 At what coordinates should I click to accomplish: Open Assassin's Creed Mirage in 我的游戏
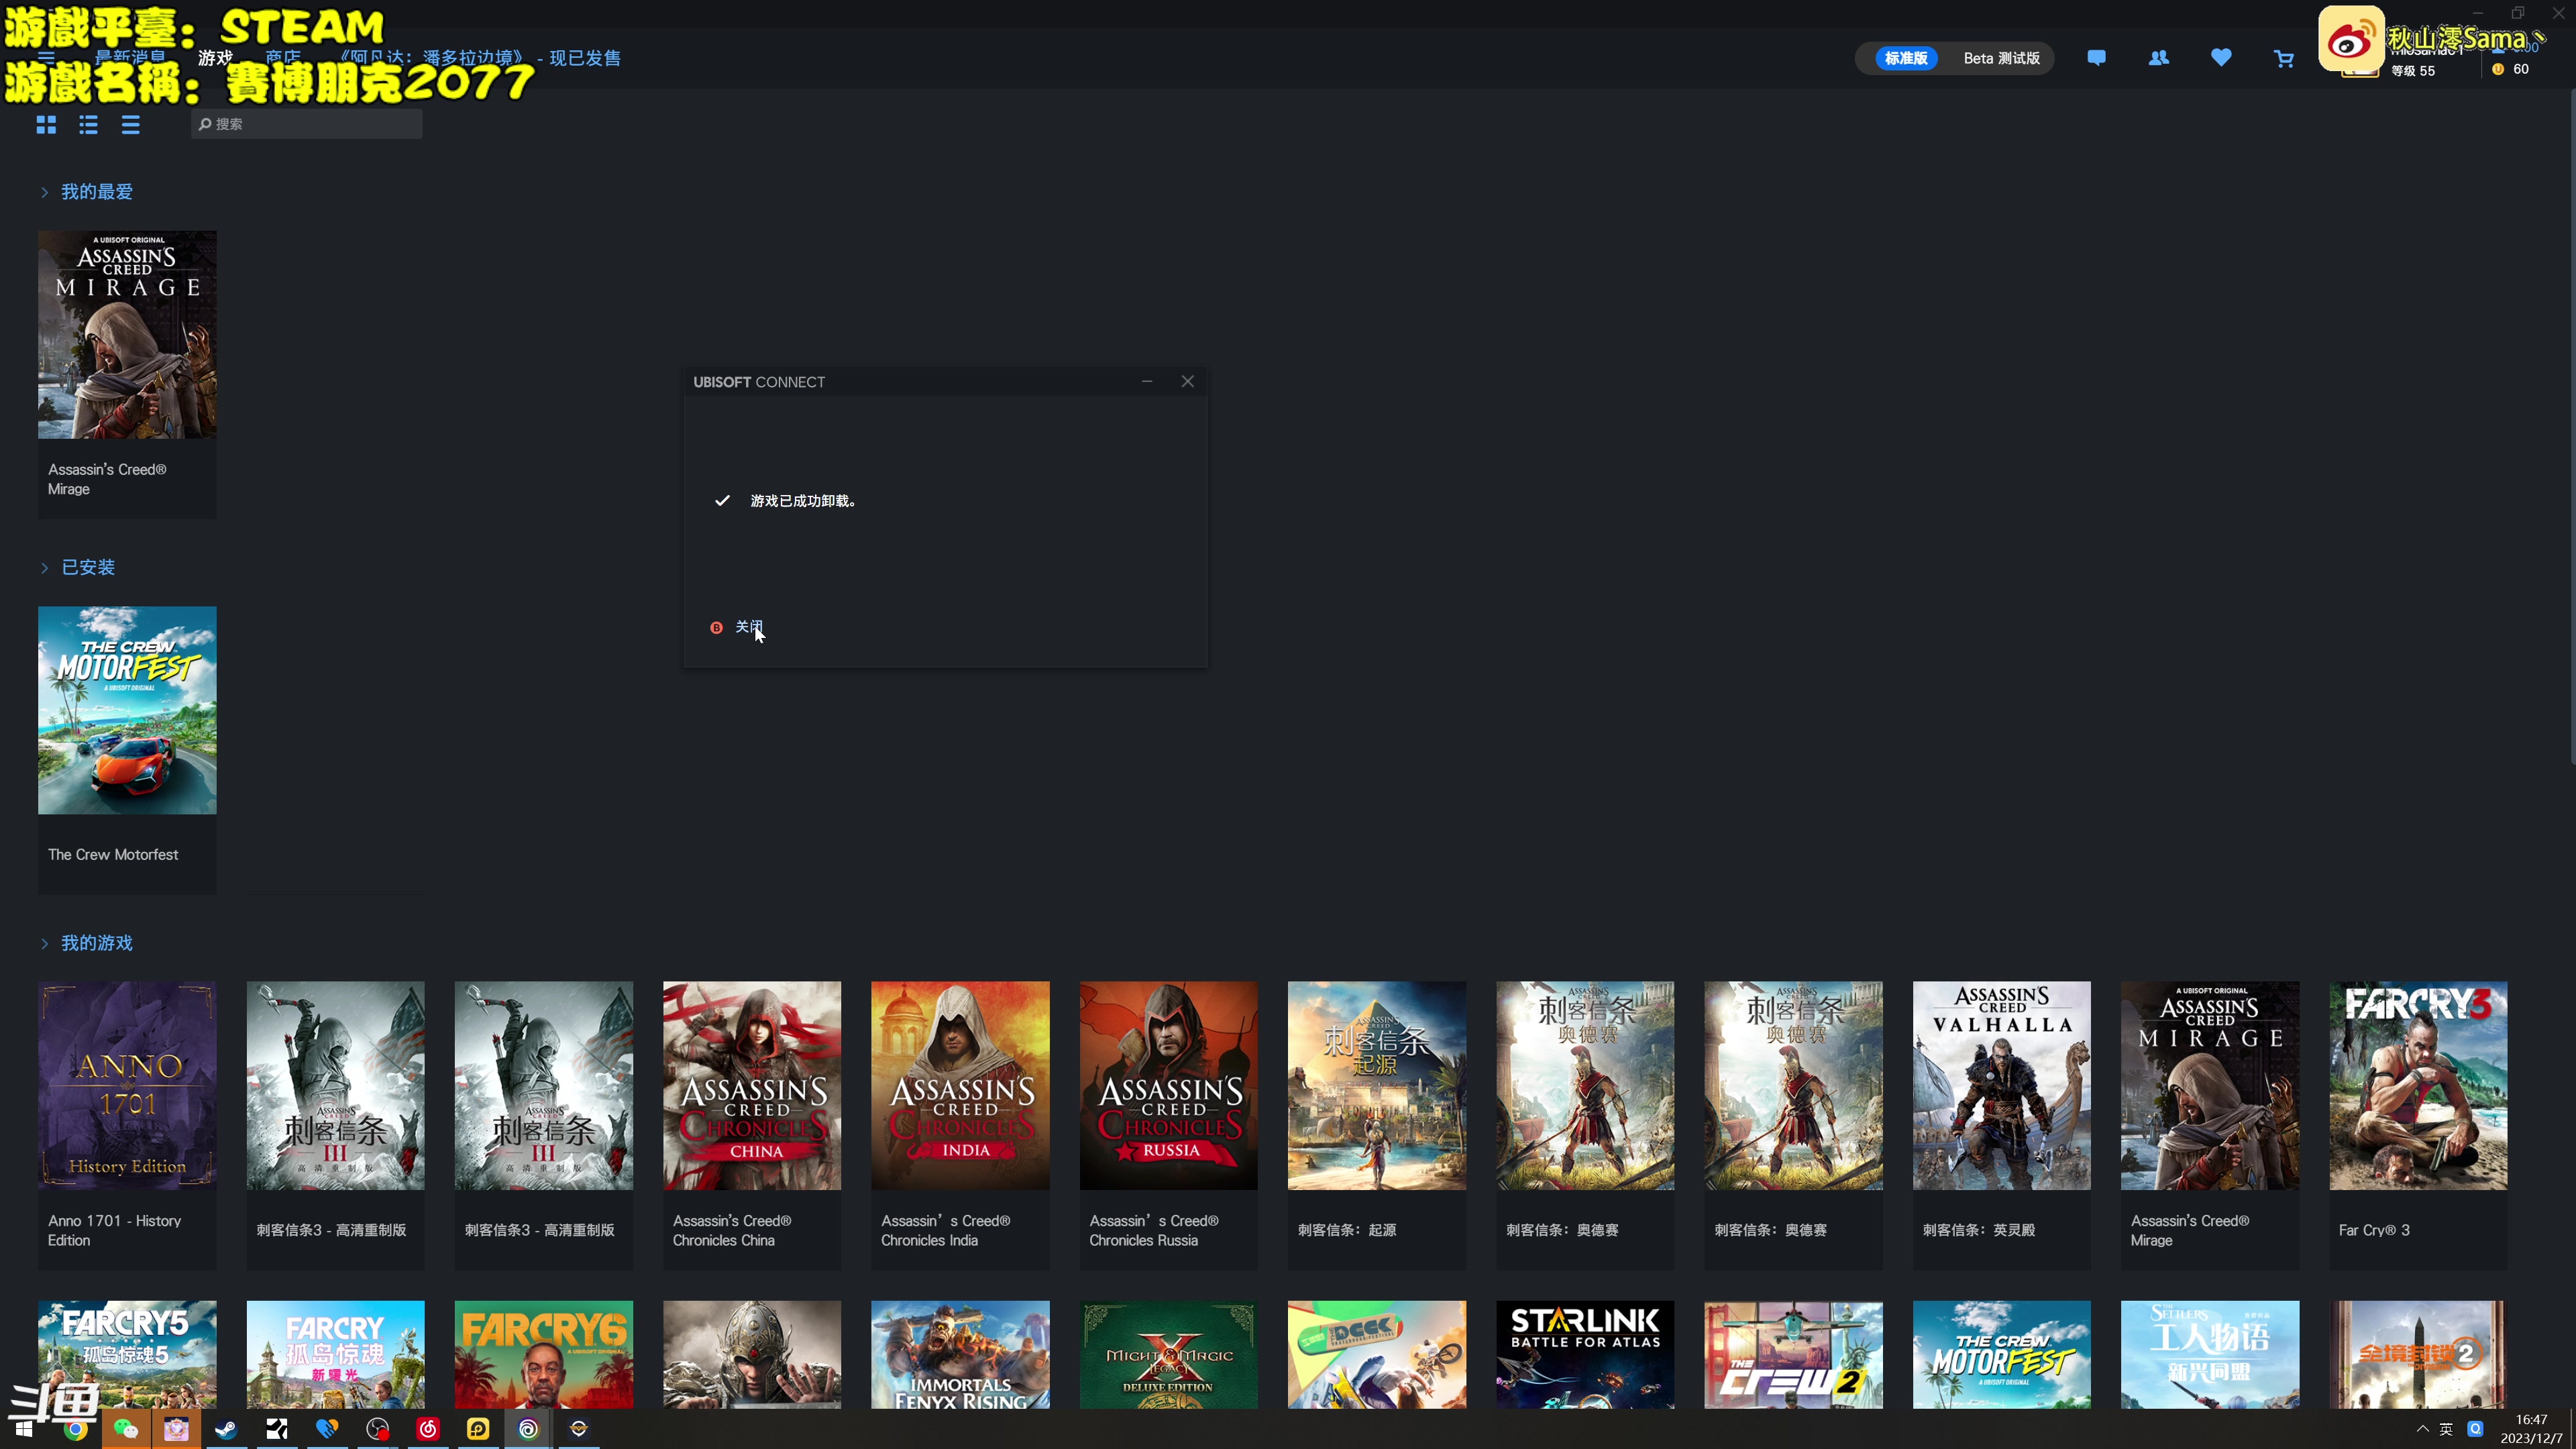pyautogui.click(x=2210, y=1125)
